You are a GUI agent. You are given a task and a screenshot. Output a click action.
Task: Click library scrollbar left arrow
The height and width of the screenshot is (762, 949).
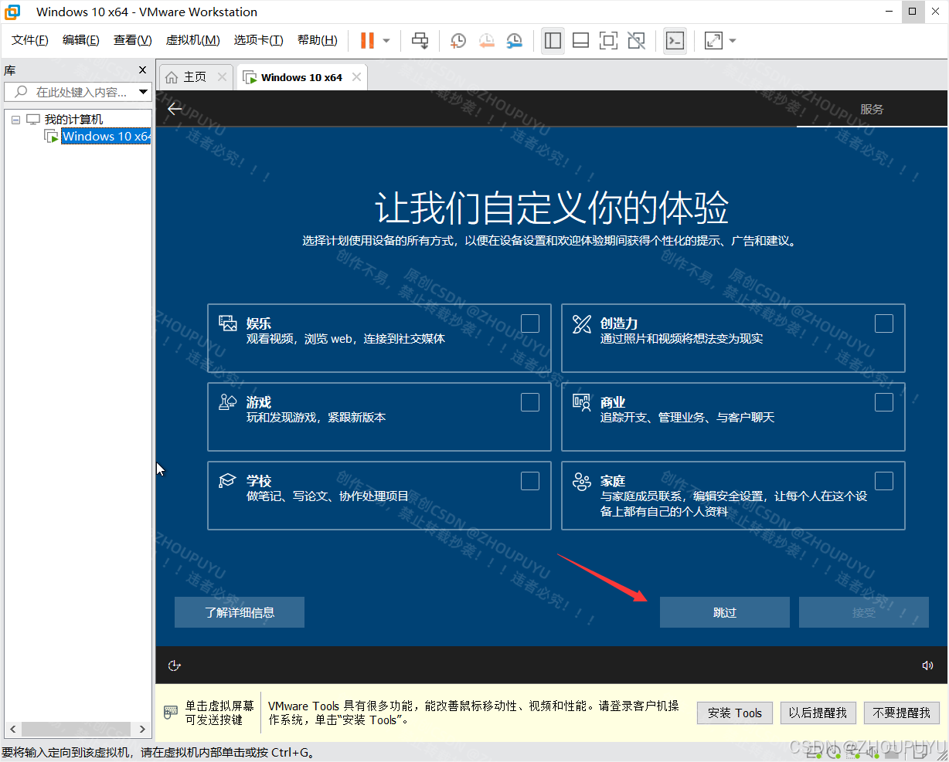point(12,729)
